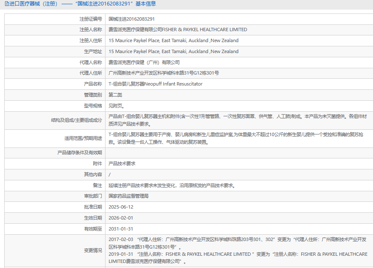Screen dimensions: 373x268
Task: Click the 第二类 management category value
Action: click(x=115, y=95)
